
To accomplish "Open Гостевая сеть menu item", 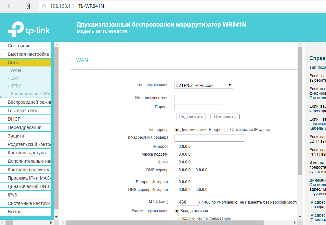I will coord(25,111).
